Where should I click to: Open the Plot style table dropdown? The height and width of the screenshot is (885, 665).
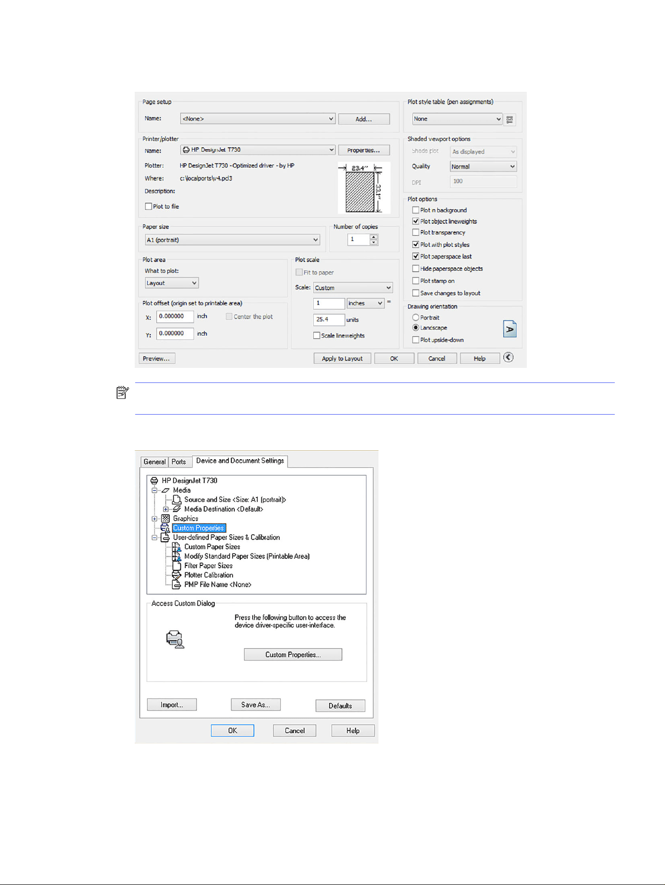pos(457,119)
